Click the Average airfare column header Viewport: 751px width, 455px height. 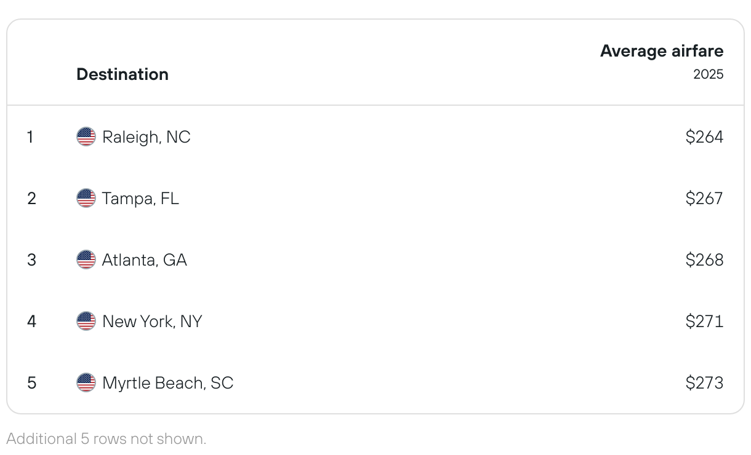click(662, 51)
